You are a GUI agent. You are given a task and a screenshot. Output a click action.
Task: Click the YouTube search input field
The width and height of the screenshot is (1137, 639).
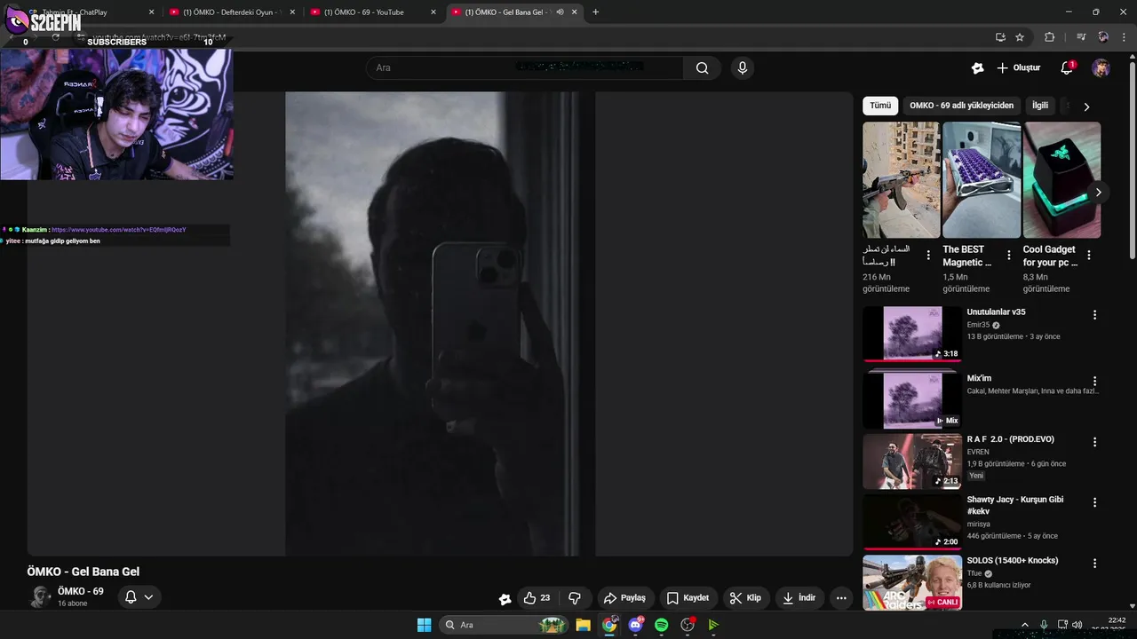point(524,67)
